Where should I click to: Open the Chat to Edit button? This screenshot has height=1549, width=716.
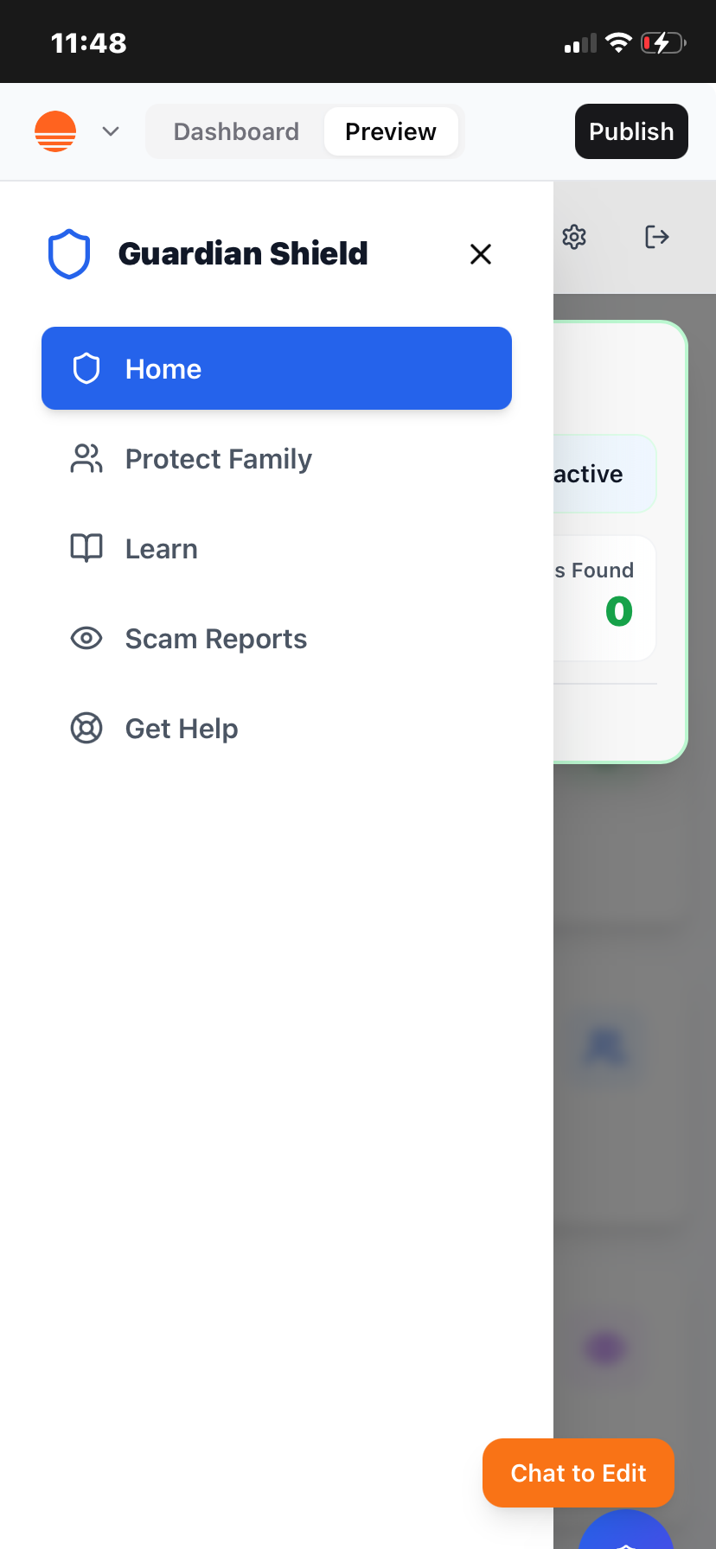click(579, 1473)
